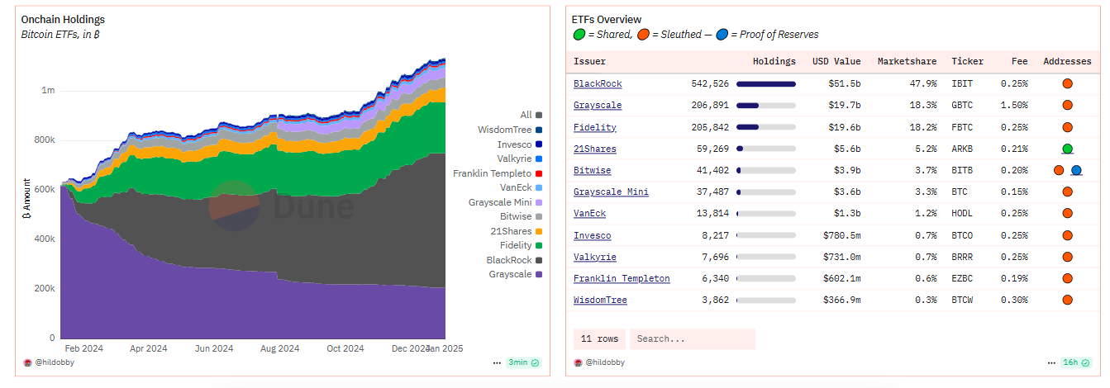
Task: Toggle WisdomTree series in chart legend
Action: click(x=510, y=130)
